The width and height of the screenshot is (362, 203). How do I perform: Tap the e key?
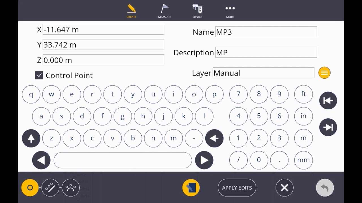click(72, 94)
